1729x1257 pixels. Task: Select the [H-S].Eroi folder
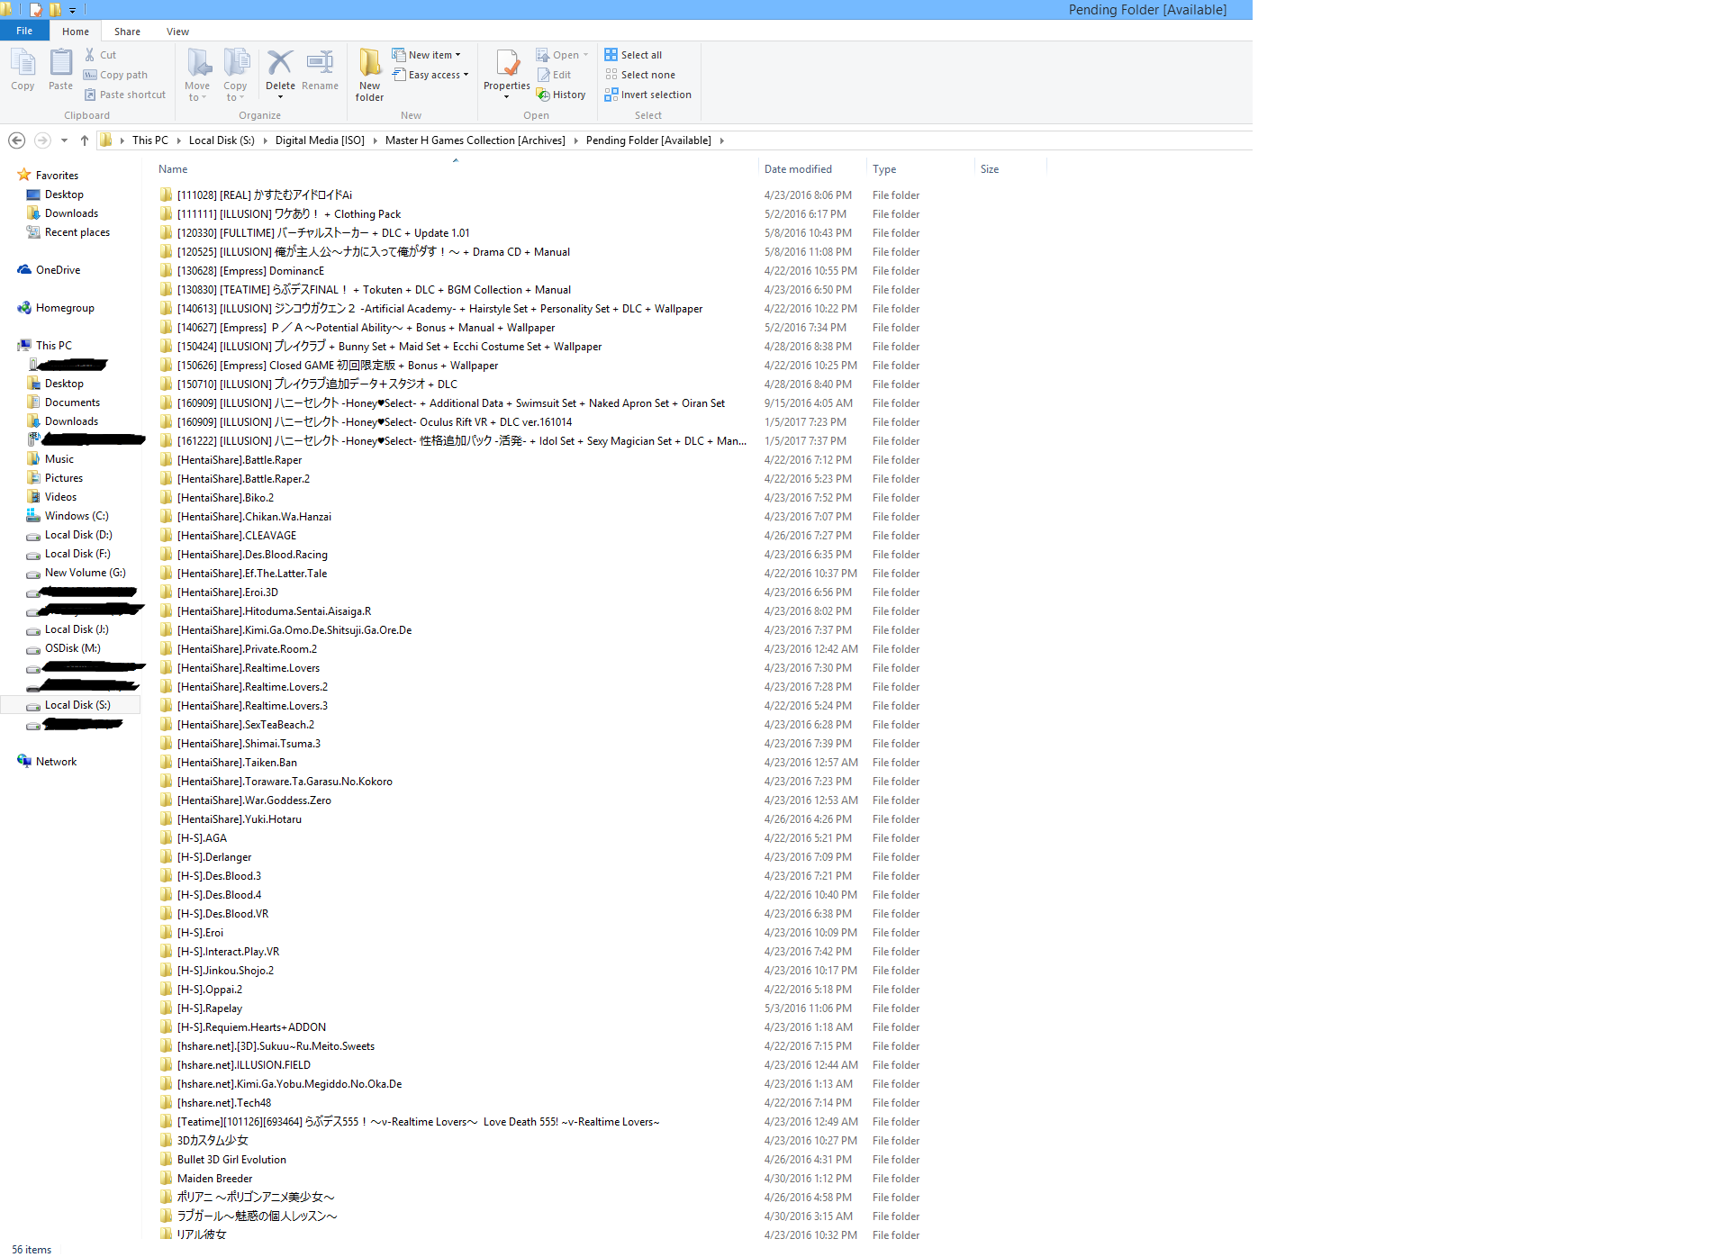click(x=200, y=933)
